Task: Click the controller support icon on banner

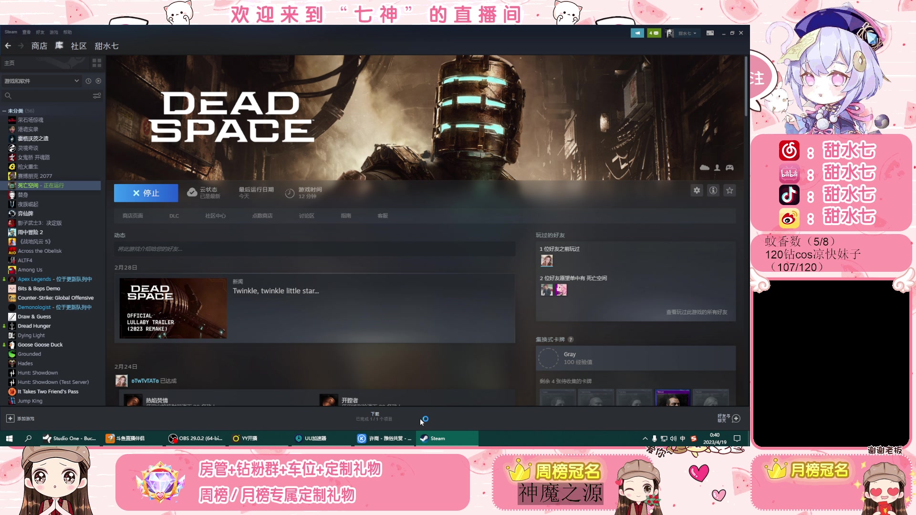Action: tap(729, 168)
